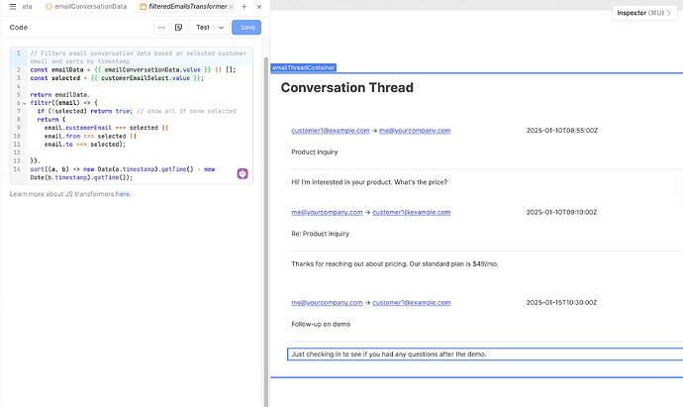Viewport: 683px width, 407px height.
Task: Collapse code fold arrow at line 6
Action: pyautogui.click(x=22, y=103)
